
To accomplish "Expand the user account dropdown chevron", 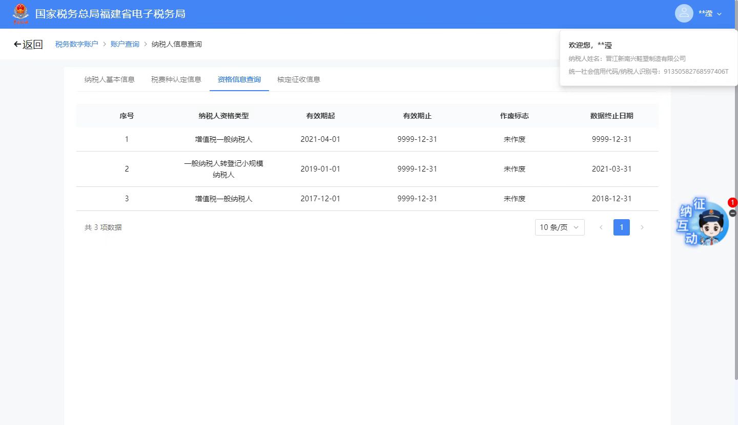I will (719, 14).
